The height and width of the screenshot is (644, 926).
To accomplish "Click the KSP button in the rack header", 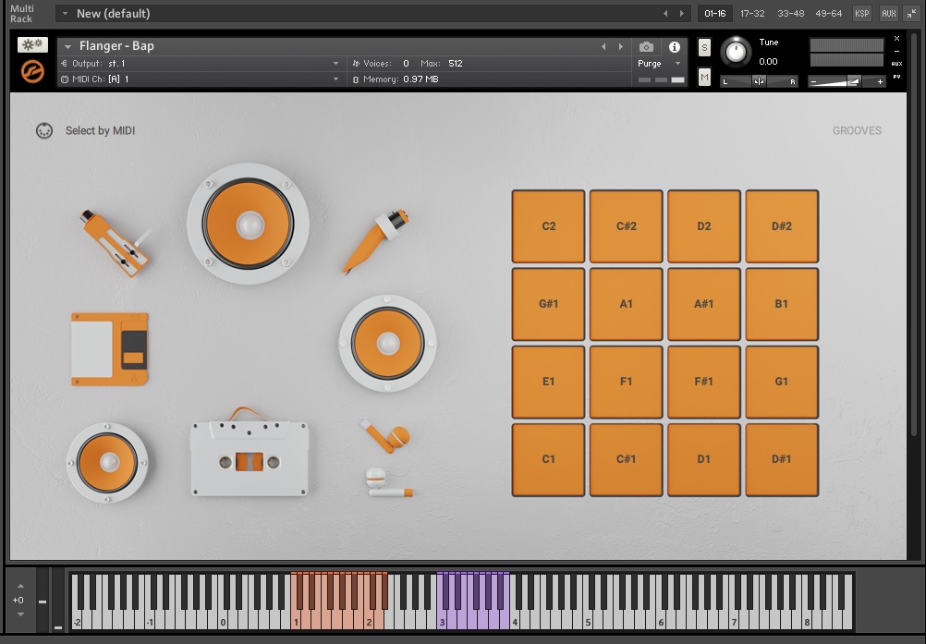I will click(x=861, y=13).
